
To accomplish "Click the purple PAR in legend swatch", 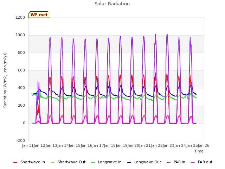I will 168,163.
